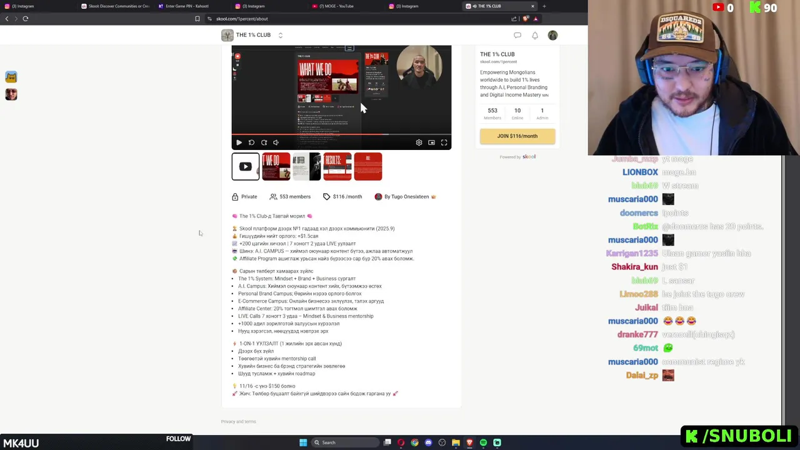
Task: Switch to the Skool Discover Communities tab
Action: click(116, 6)
